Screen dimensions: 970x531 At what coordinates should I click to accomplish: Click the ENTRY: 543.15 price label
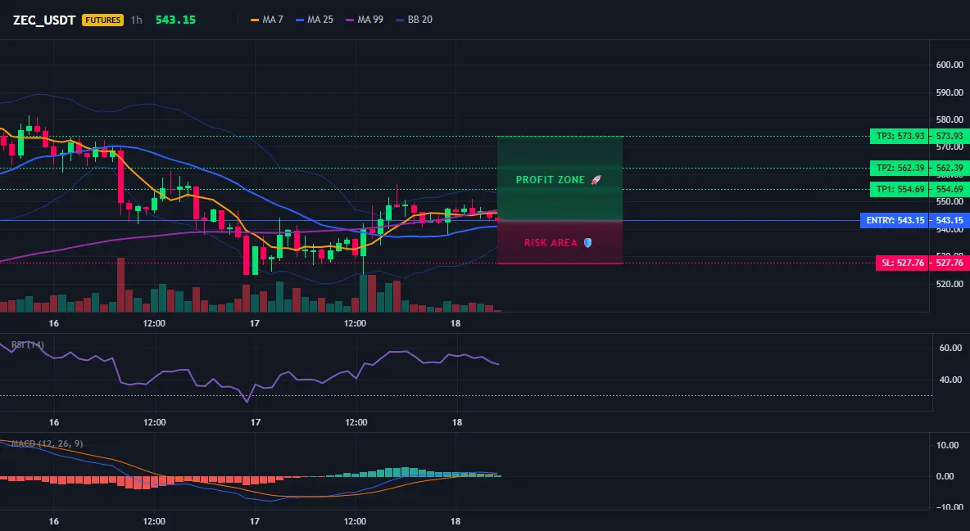pyautogui.click(x=895, y=220)
